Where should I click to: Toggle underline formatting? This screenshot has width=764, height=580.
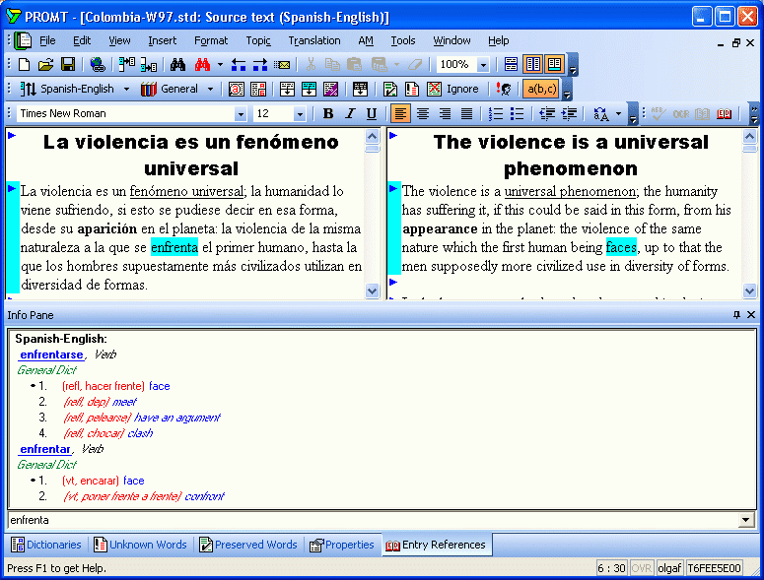372,114
